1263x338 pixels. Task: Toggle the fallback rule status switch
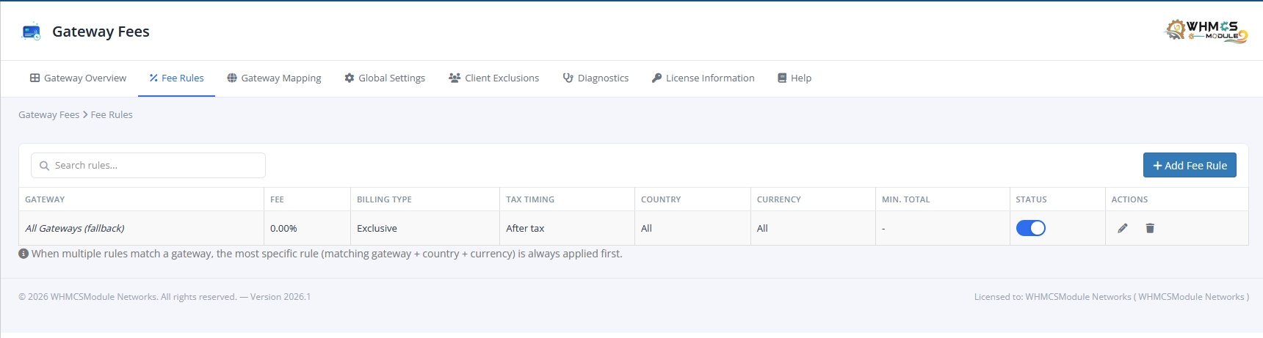pos(1031,228)
